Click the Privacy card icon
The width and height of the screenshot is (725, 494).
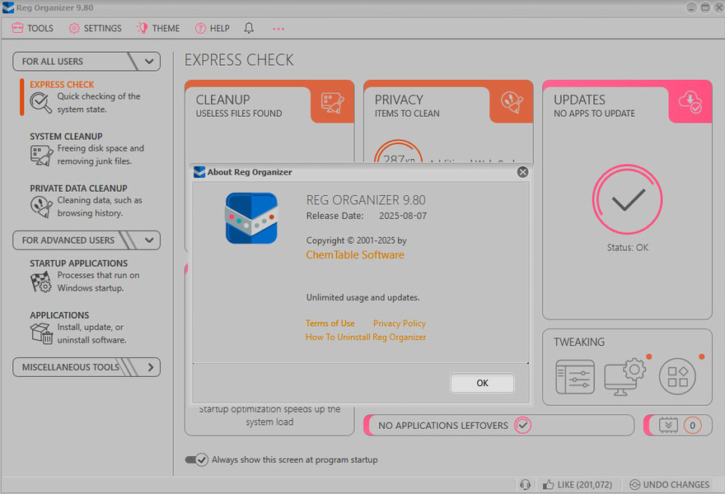512,103
